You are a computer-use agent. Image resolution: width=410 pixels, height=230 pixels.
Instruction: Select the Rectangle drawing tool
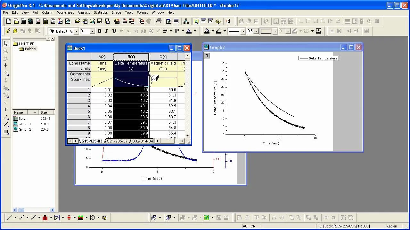click(5, 132)
